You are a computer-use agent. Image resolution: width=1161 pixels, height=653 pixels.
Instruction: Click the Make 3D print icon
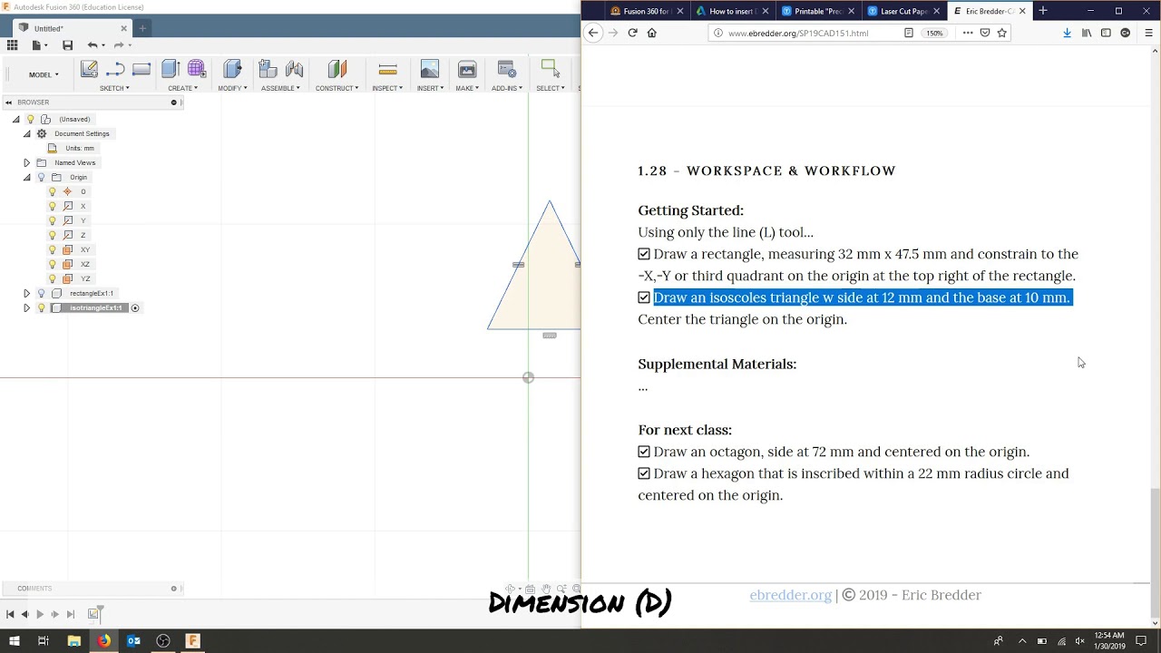pos(467,69)
